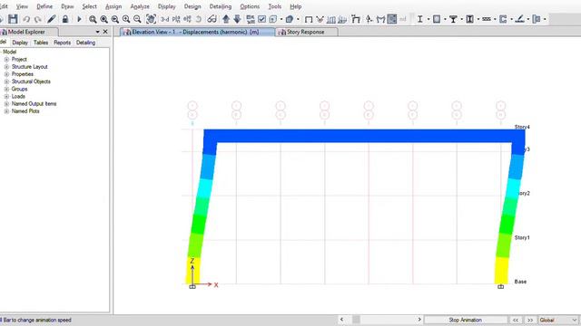Click the portal frame display icon
The image size is (581, 326).
(x=309, y=19)
